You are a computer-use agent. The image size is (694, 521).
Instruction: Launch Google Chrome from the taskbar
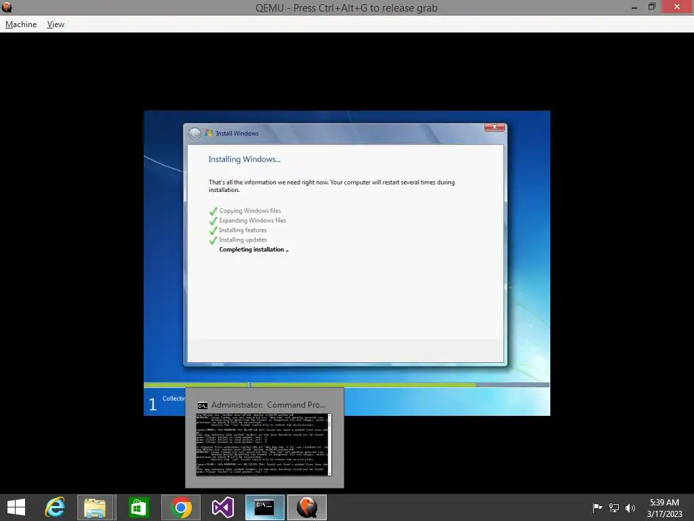180,507
